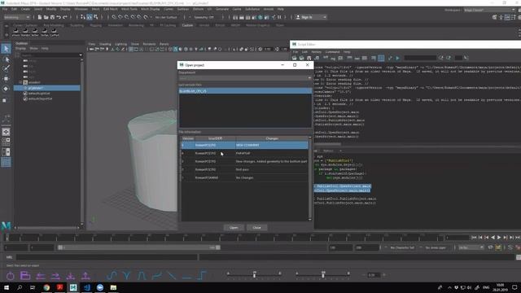Toggle the four-view layout button in toolbox

(6, 141)
